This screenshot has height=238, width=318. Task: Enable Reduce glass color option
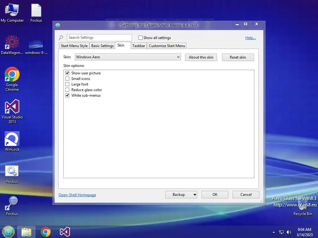[x=67, y=90]
